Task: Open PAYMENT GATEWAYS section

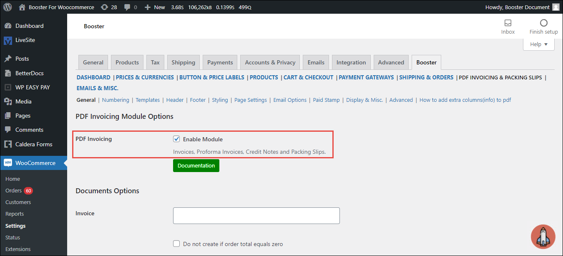Action: 366,77
